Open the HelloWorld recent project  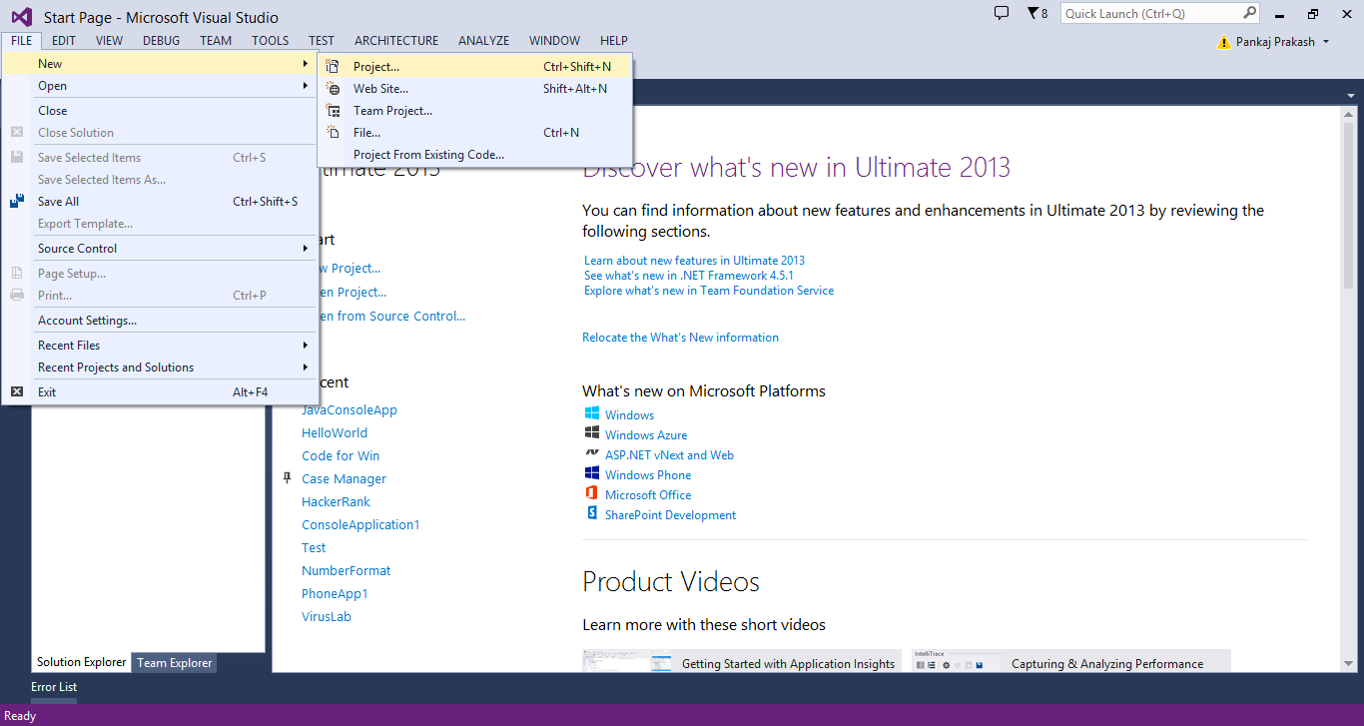click(334, 432)
